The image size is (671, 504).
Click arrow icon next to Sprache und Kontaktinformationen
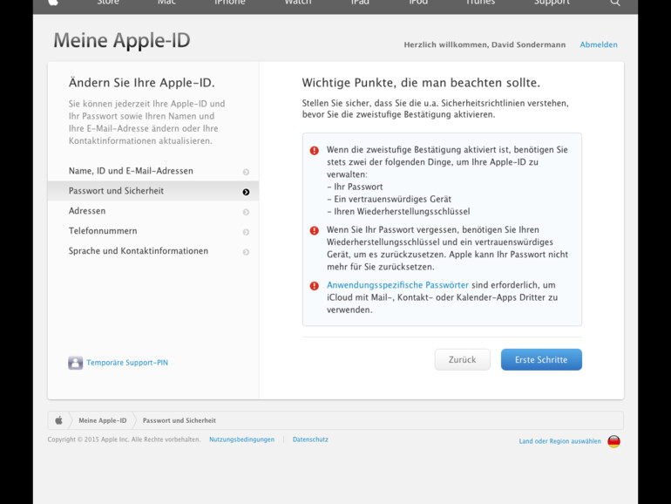pos(246,252)
